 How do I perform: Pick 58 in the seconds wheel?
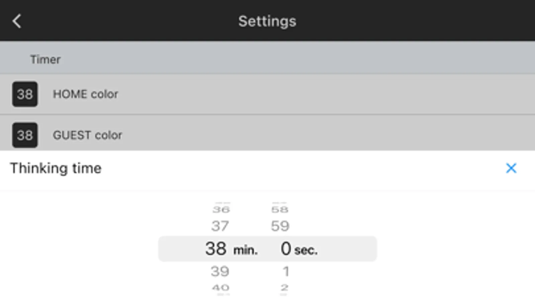(280, 210)
